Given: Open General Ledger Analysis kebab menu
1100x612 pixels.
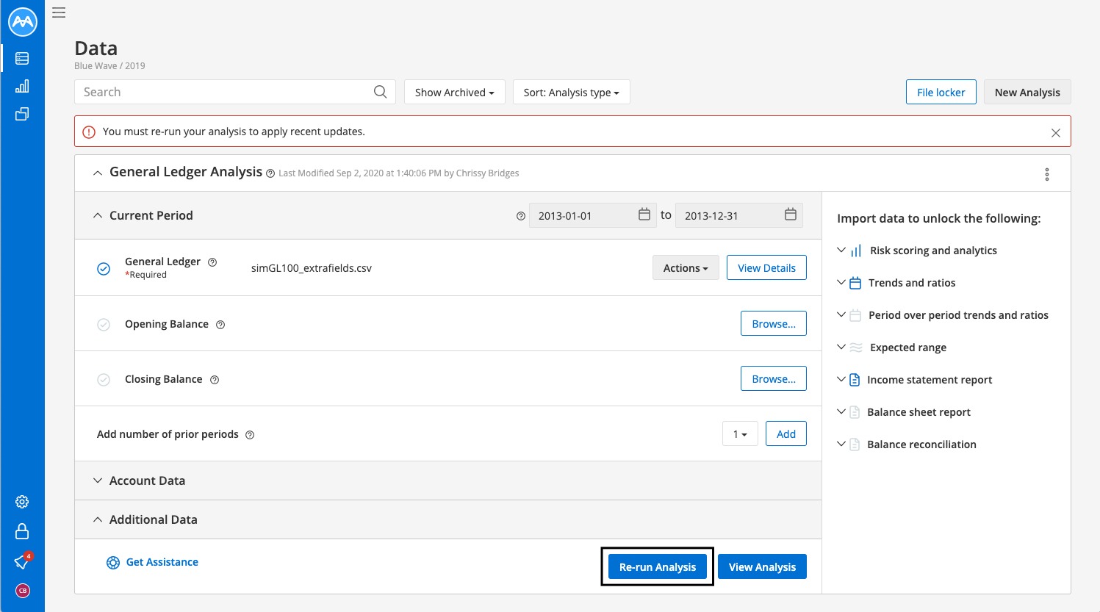Looking at the screenshot, I should pyautogui.click(x=1047, y=174).
